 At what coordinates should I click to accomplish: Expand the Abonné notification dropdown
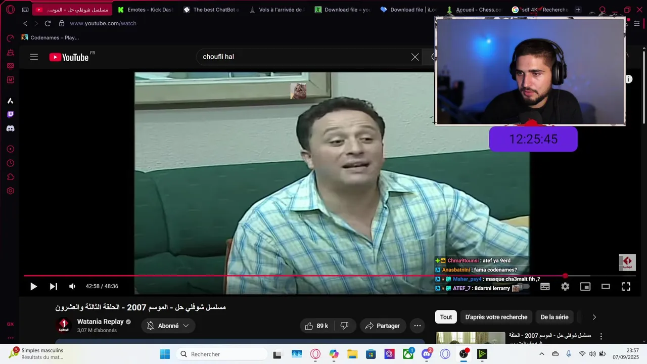[168, 326]
